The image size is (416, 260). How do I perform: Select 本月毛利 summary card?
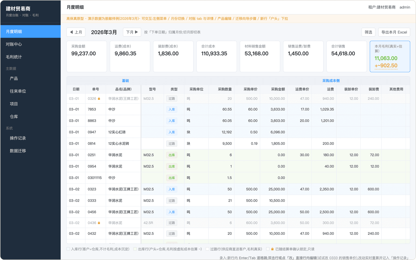[390, 56]
